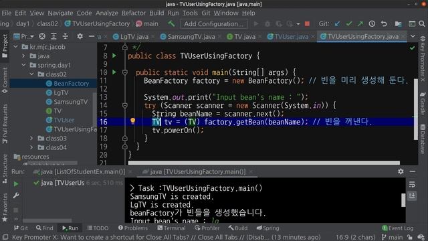Open Structure side tool window
Screen dimensions: 428x241
point(5,169)
